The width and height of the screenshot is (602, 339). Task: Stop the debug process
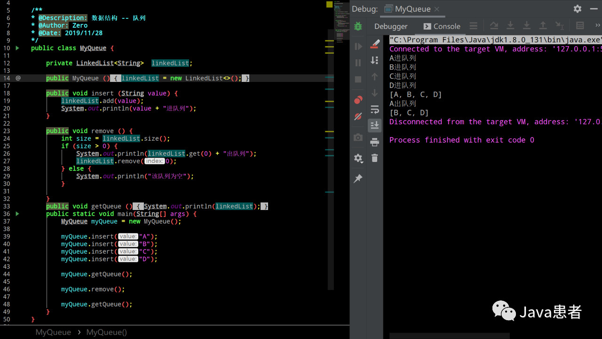358,80
